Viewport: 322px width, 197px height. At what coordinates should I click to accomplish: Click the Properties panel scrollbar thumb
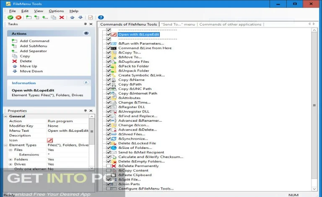click(92, 131)
